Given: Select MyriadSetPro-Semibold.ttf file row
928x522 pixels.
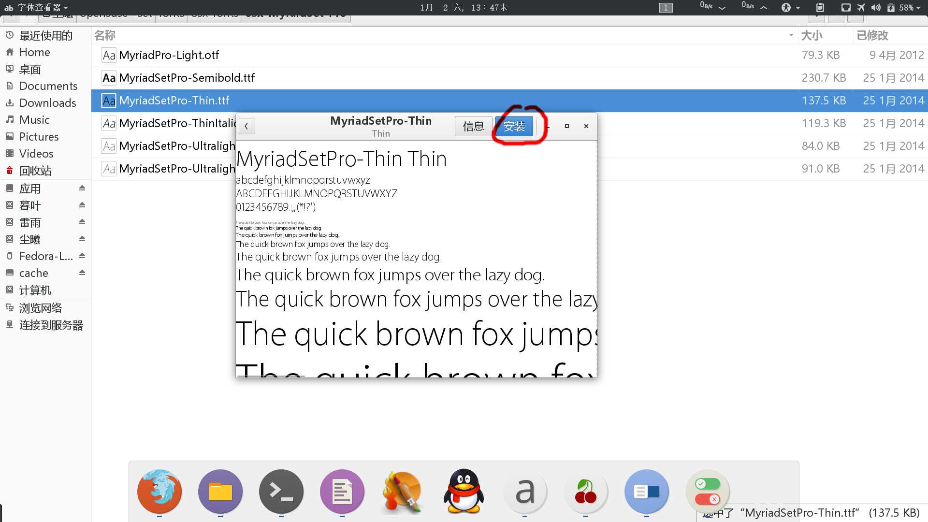Looking at the screenshot, I should [x=187, y=78].
